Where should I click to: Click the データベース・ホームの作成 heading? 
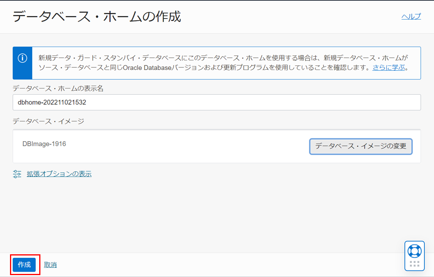(x=97, y=17)
